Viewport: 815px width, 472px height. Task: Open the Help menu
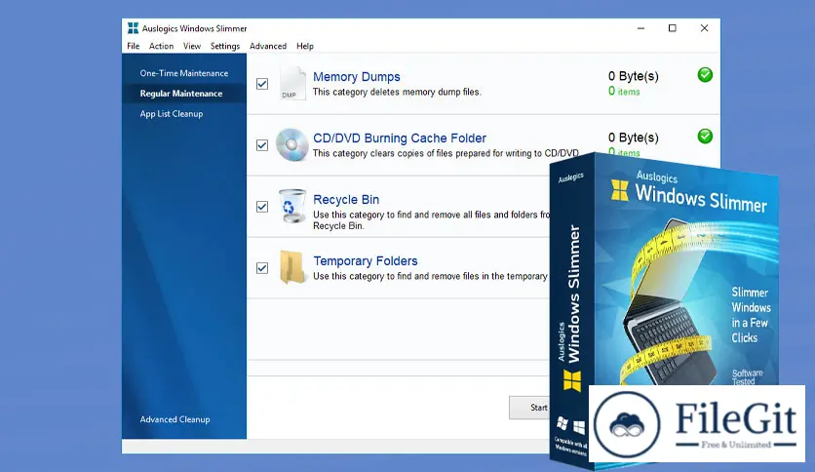click(305, 46)
